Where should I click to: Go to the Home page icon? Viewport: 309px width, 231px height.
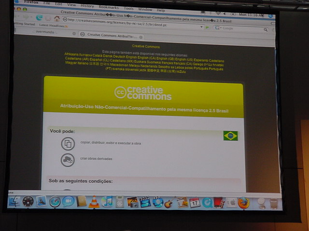click(x=57, y=18)
